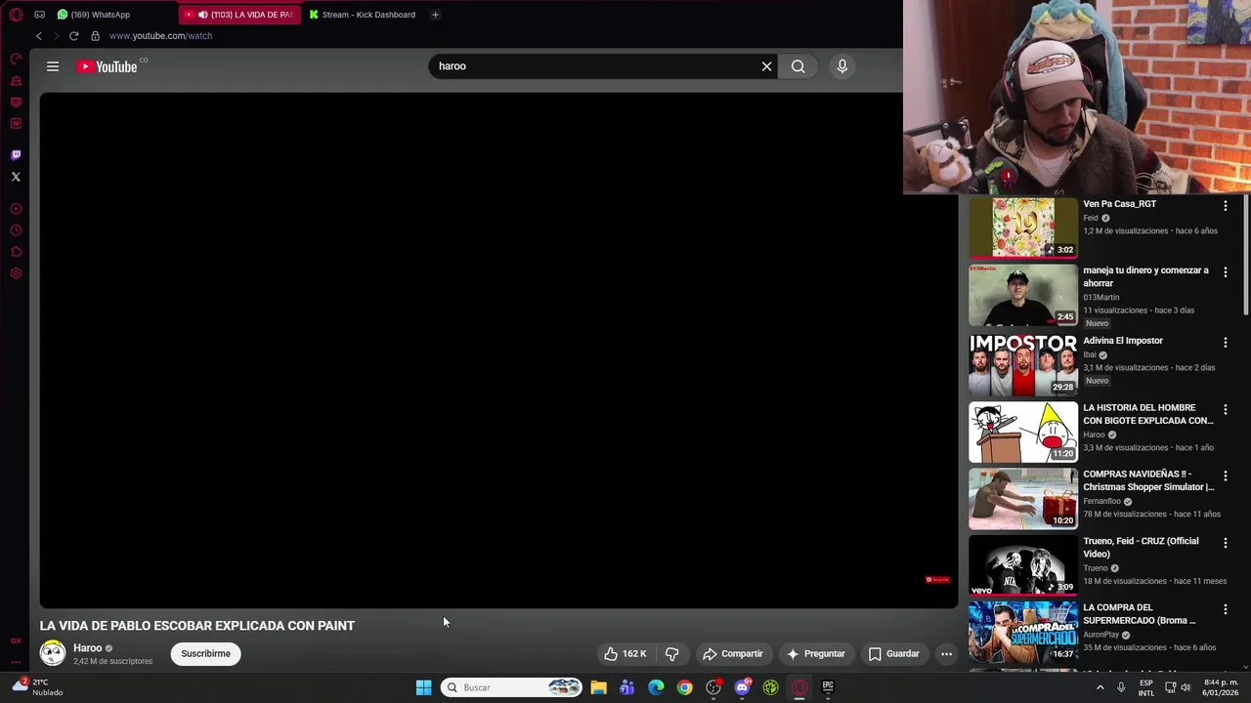The image size is (1251, 703).
Task: Click the YouTube search field containing haroo
Action: pos(596,66)
